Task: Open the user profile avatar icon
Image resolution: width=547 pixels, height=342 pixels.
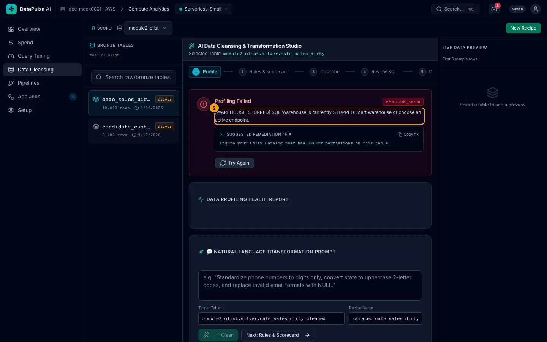Action: (536, 9)
